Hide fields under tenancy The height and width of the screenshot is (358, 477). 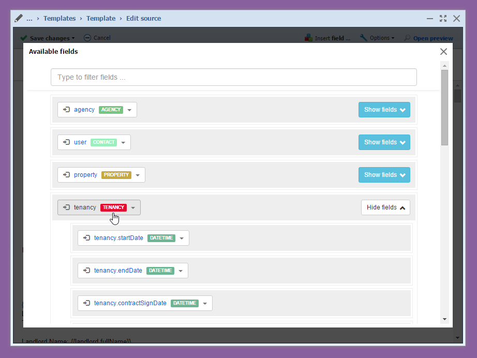click(x=385, y=207)
